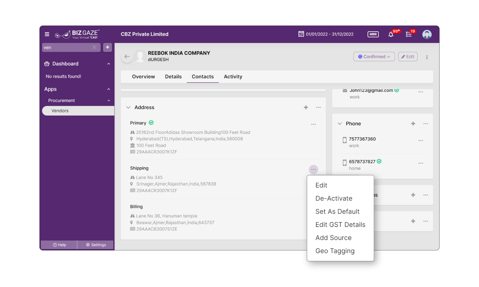Image resolution: width=479 pixels, height=287 pixels.
Task: Open the hamburger menu
Action: click(47, 34)
